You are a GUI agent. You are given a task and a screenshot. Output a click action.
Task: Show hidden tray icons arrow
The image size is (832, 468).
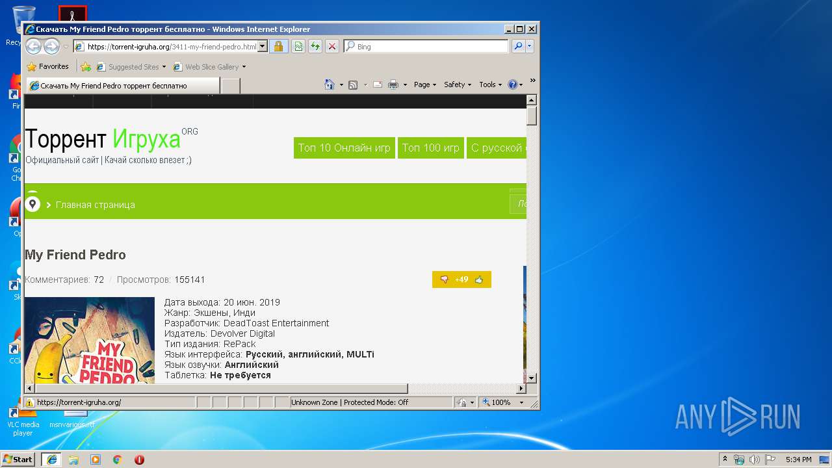(725, 460)
